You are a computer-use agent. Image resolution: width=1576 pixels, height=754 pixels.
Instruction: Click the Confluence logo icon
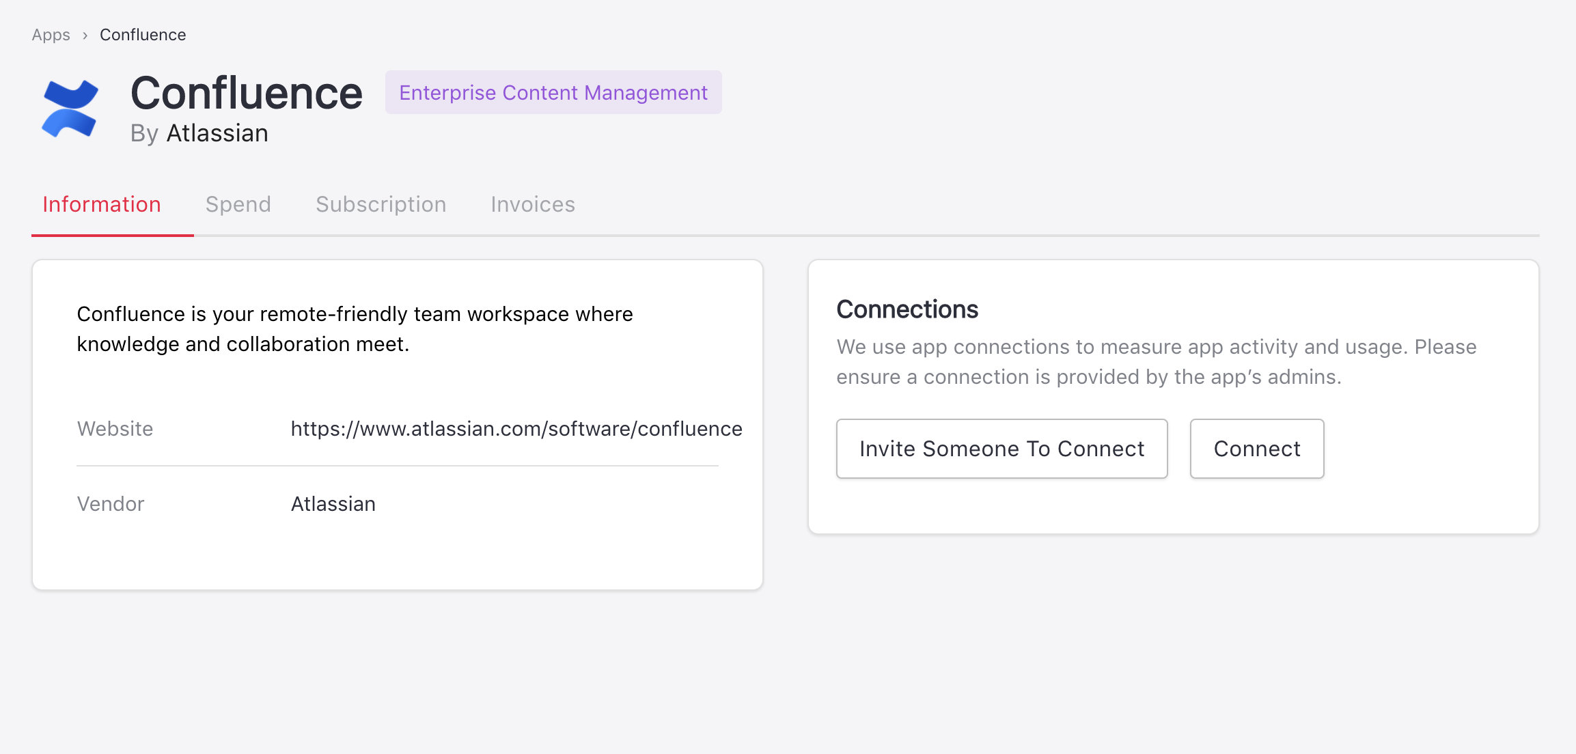pyautogui.click(x=70, y=109)
